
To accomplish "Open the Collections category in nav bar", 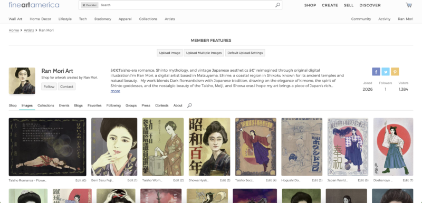I will (148, 19).
